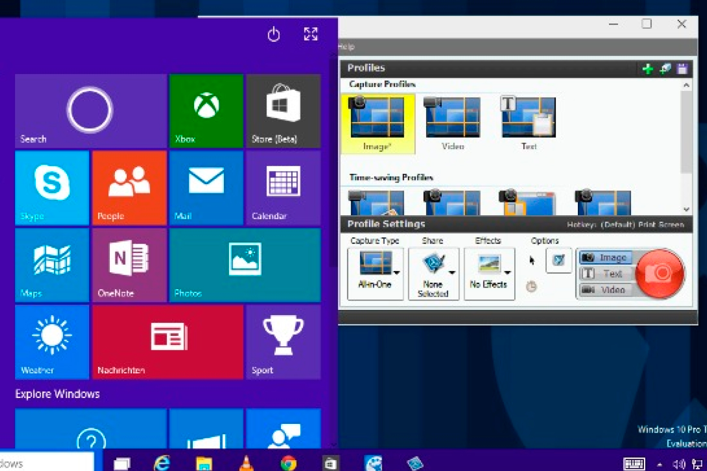Open the Xbox tile

[206, 111]
